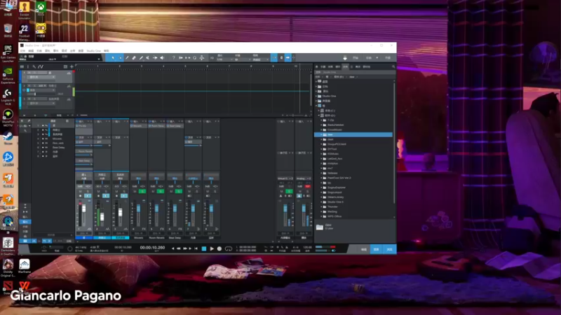
Task: Click the Mixverb channel volume fader
Action: (x=138, y=208)
